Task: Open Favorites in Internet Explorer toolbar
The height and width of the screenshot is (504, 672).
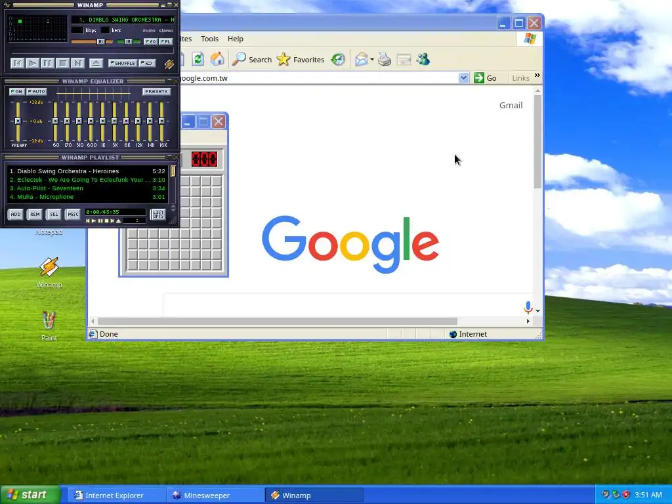Action: pyautogui.click(x=301, y=60)
